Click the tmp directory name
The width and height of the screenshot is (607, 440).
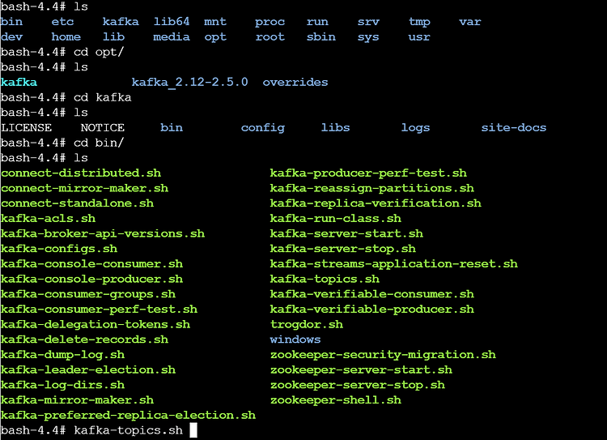tap(419, 22)
